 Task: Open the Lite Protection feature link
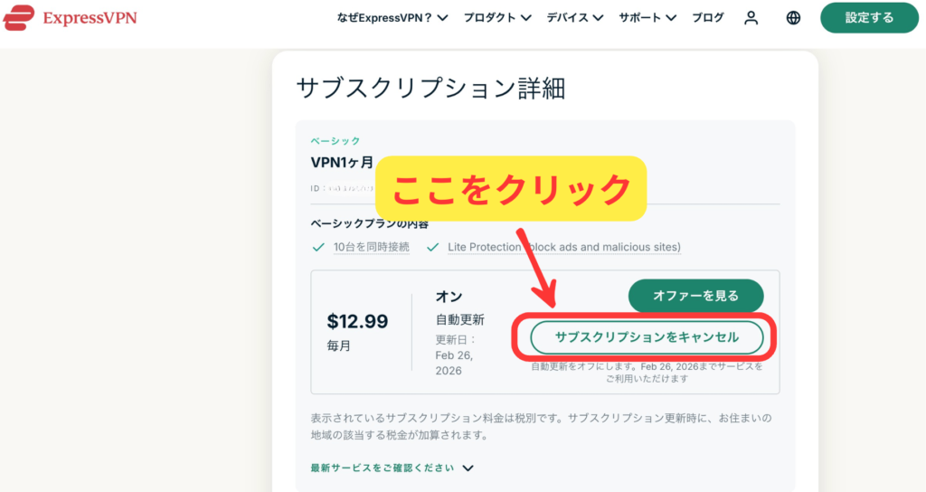point(564,247)
